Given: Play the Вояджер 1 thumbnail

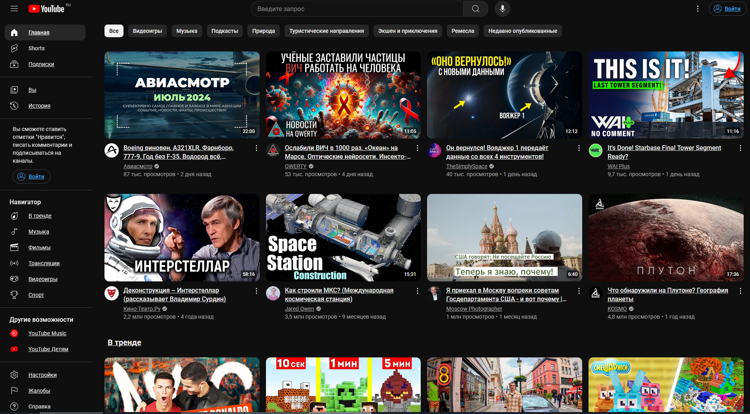Looking at the screenshot, I should pyautogui.click(x=505, y=95).
